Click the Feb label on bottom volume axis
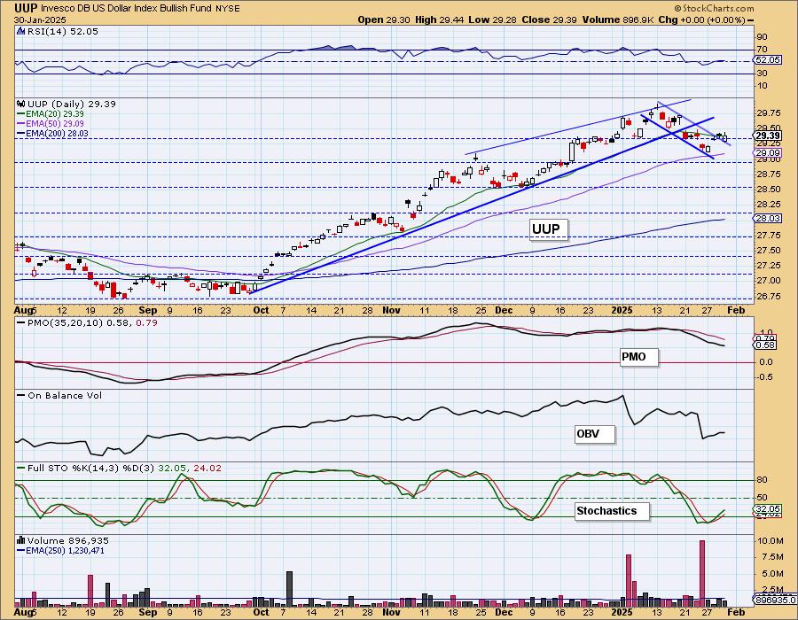798x620 pixels. pyautogui.click(x=736, y=612)
